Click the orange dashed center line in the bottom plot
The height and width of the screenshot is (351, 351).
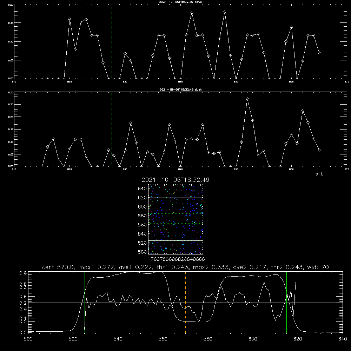point(185,303)
